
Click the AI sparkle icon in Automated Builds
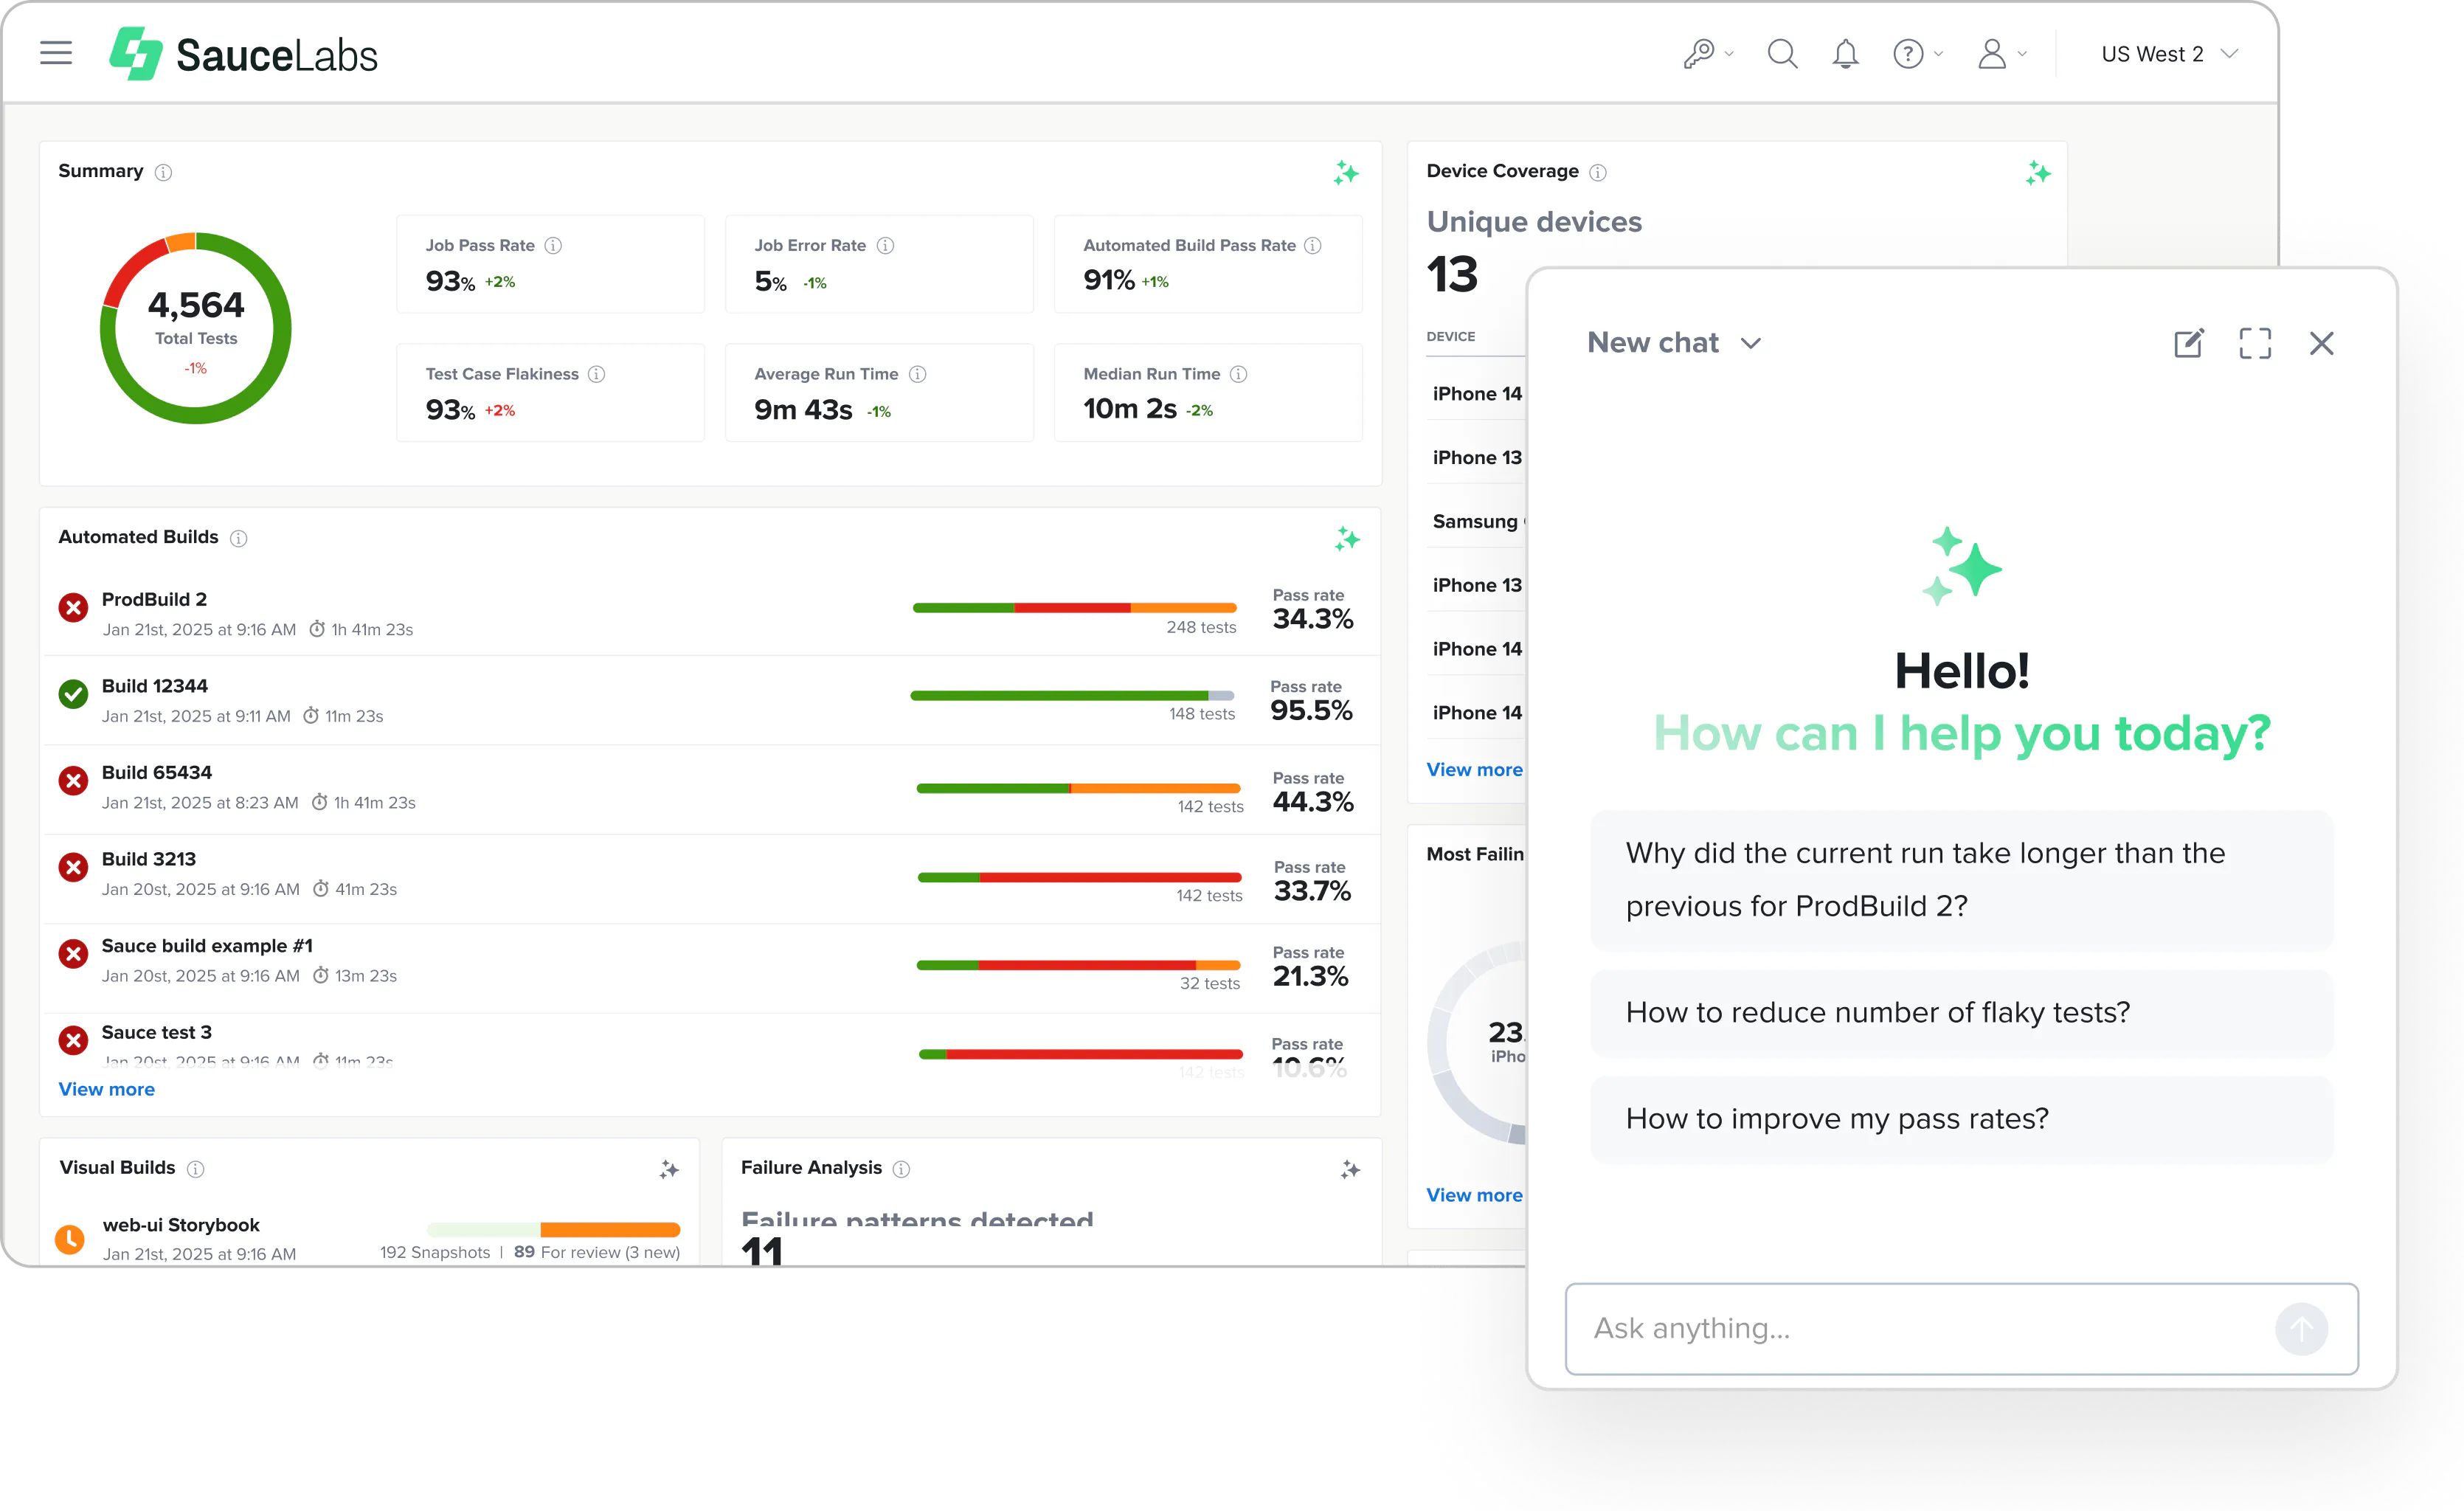coord(1347,539)
